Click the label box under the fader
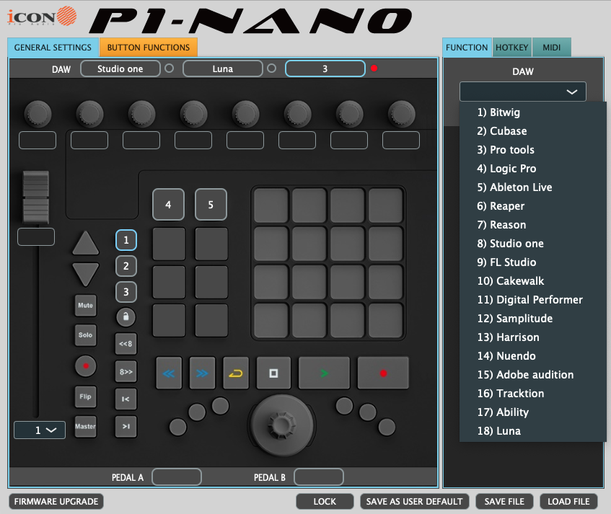The height and width of the screenshot is (514, 611). (36, 236)
